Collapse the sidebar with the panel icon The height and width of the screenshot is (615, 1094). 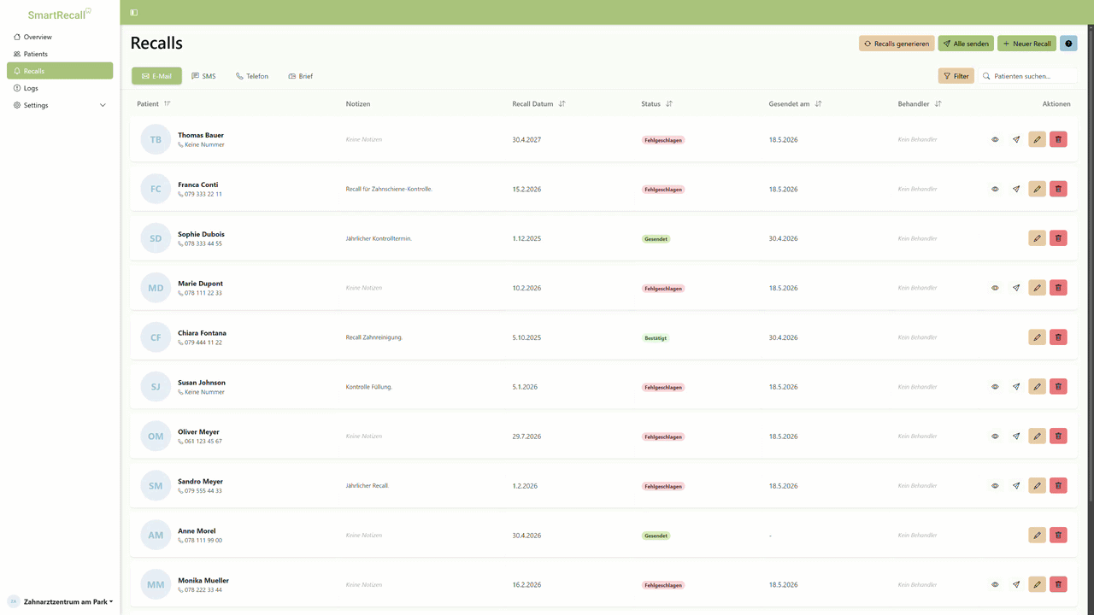pos(134,13)
